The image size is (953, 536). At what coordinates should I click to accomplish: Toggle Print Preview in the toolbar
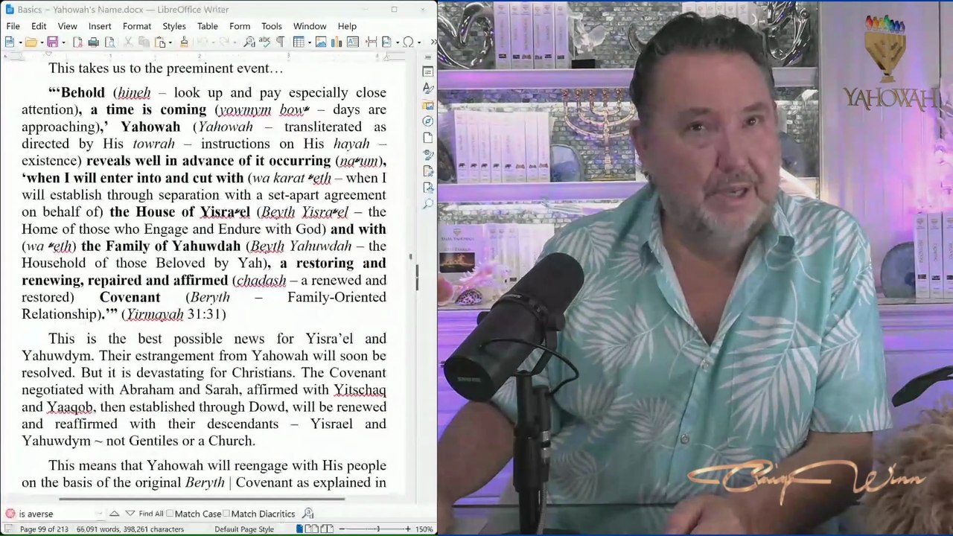[109, 42]
